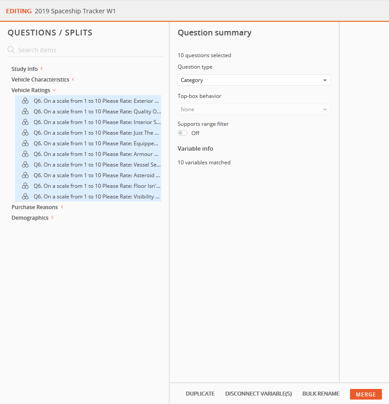The image size is (389, 404).
Task: Click the icon beside Q6 Armour question
Action: [25, 154]
